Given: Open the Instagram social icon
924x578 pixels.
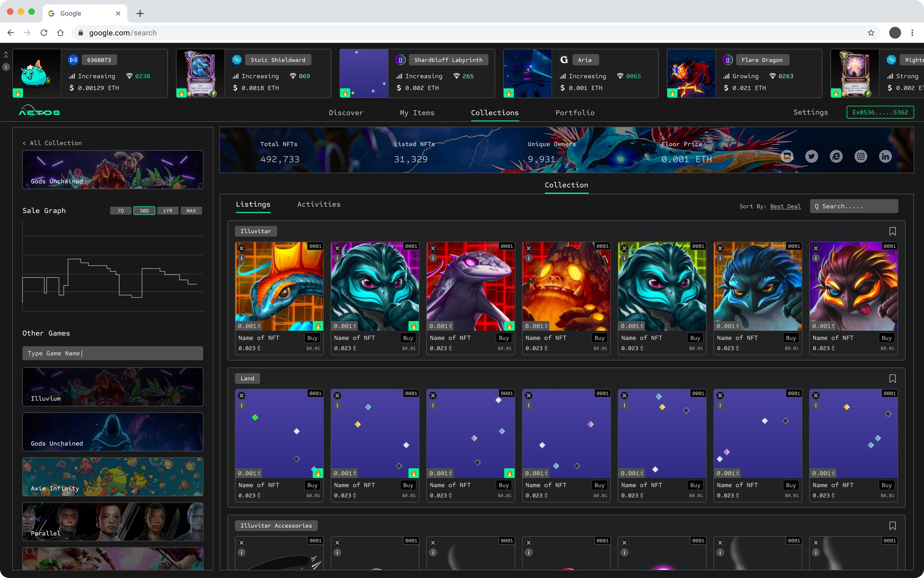Looking at the screenshot, I should [x=860, y=156].
